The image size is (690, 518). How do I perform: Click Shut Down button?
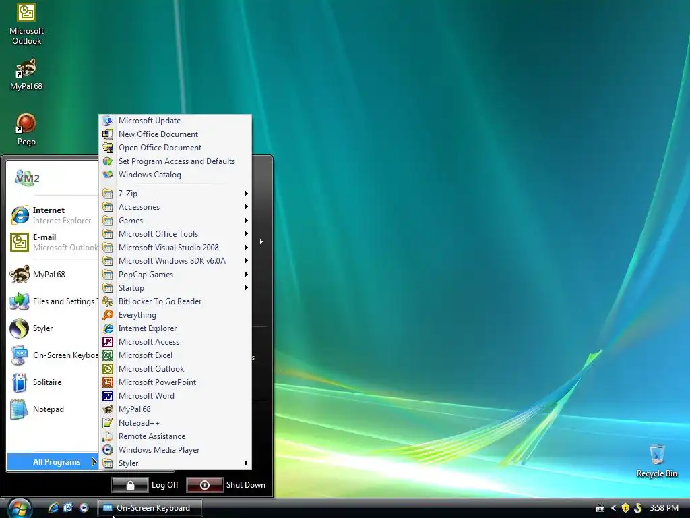tap(205, 485)
